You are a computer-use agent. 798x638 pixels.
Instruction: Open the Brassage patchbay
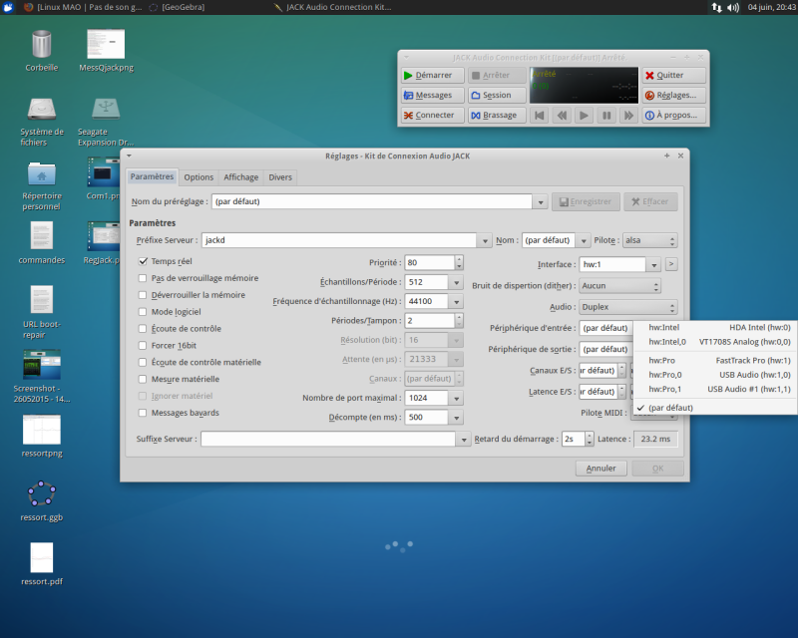point(496,116)
